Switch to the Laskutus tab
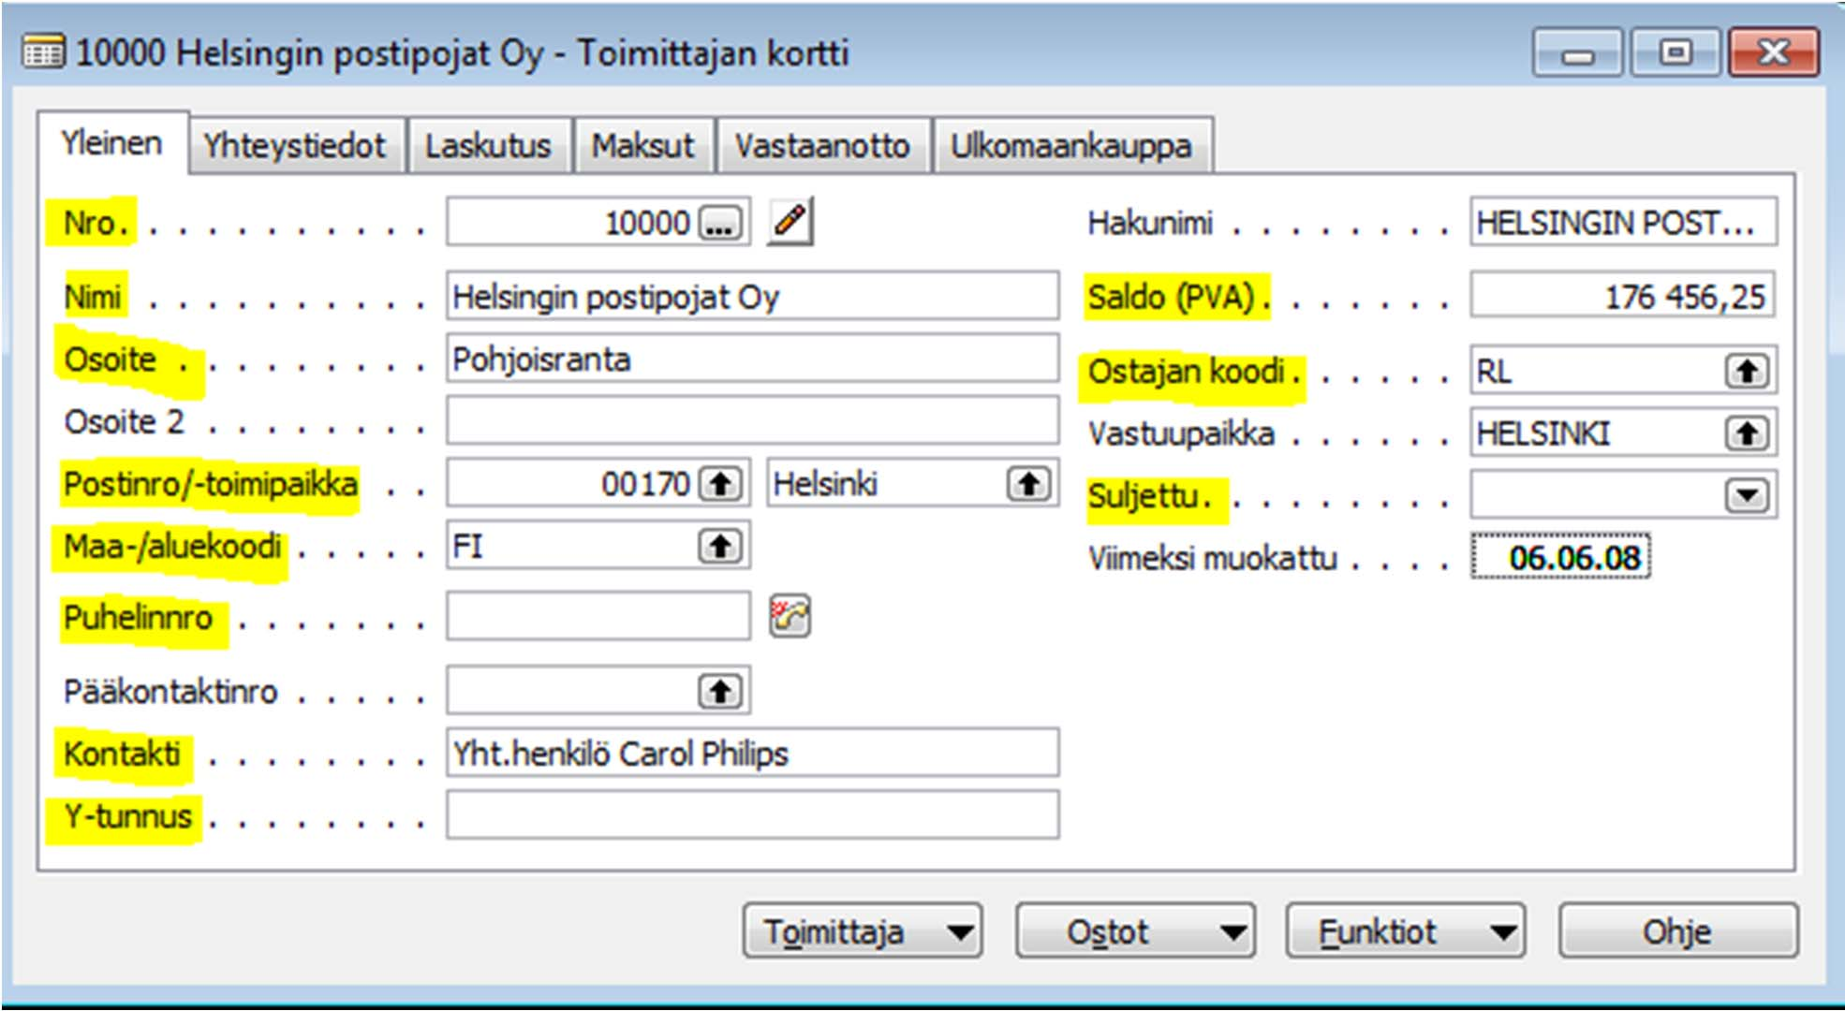The width and height of the screenshot is (1845, 1011). [489, 146]
